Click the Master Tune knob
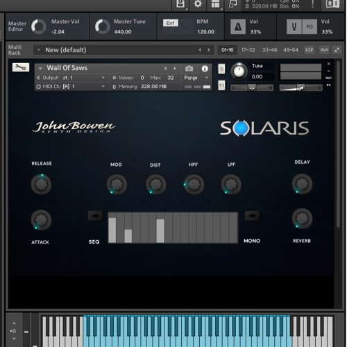 pyautogui.click(x=103, y=26)
